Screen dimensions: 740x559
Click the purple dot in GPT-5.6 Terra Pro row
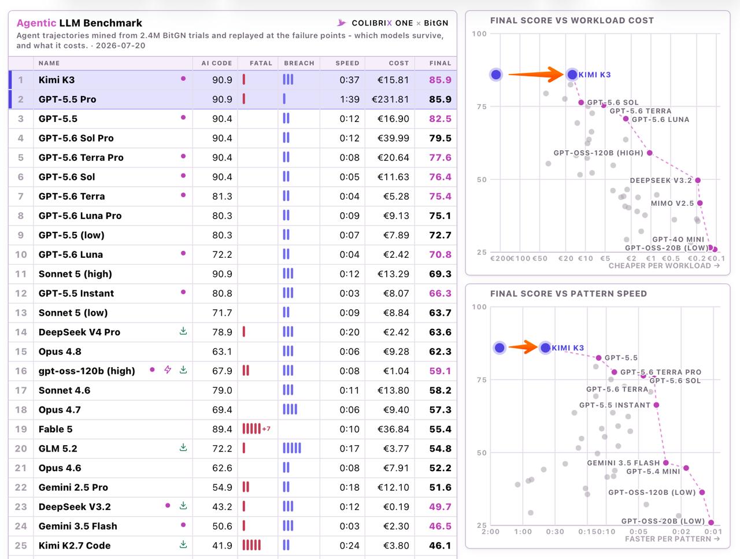[183, 156]
